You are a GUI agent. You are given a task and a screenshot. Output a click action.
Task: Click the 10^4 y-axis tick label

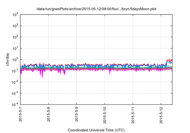15,15
